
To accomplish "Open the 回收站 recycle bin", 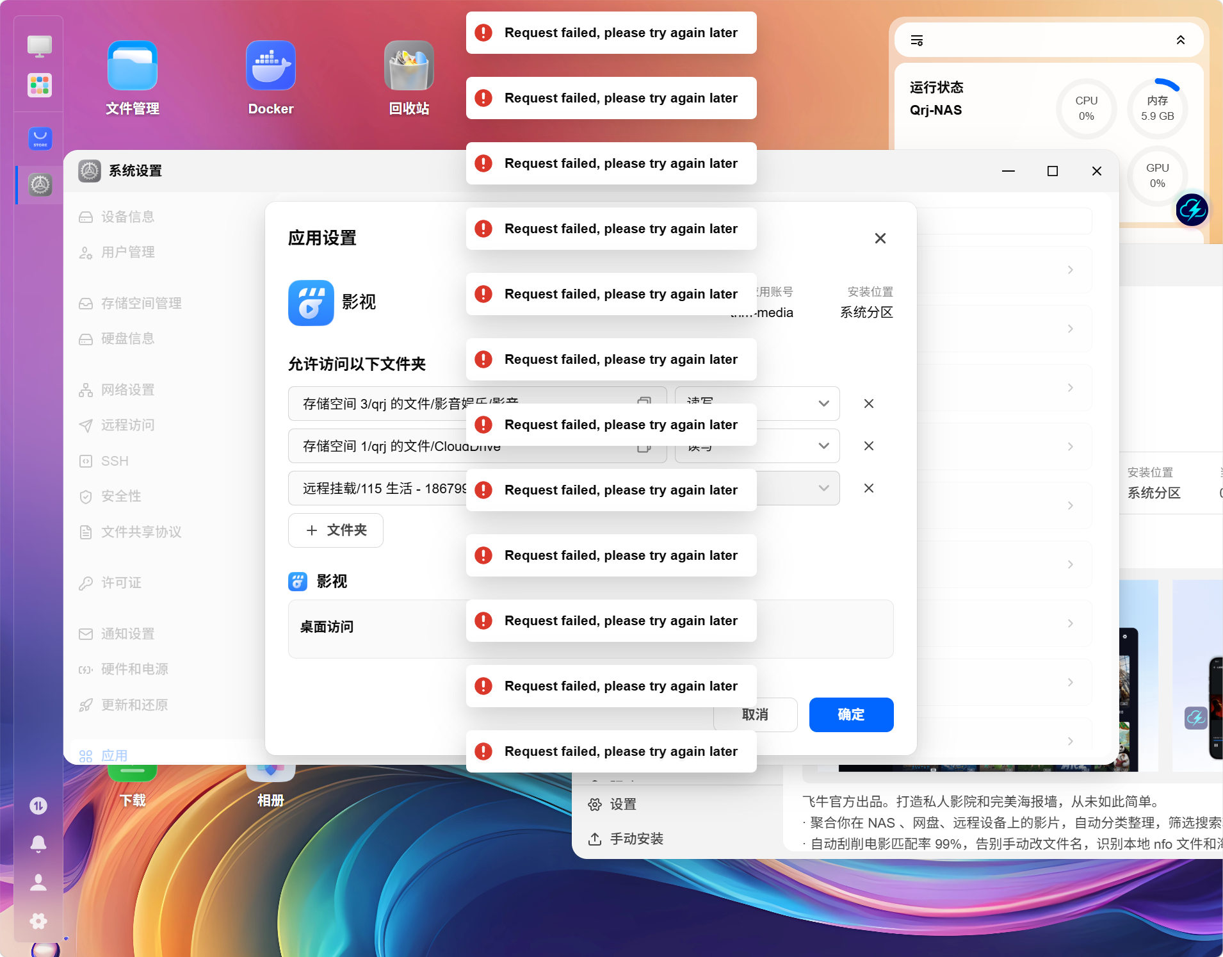I will coord(409,78).
